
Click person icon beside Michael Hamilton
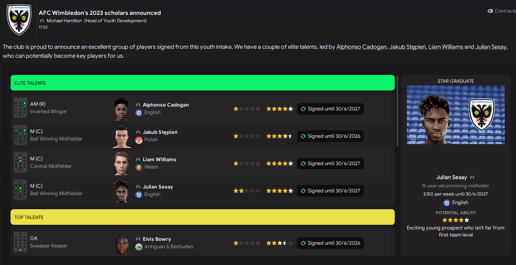[42, 21]
